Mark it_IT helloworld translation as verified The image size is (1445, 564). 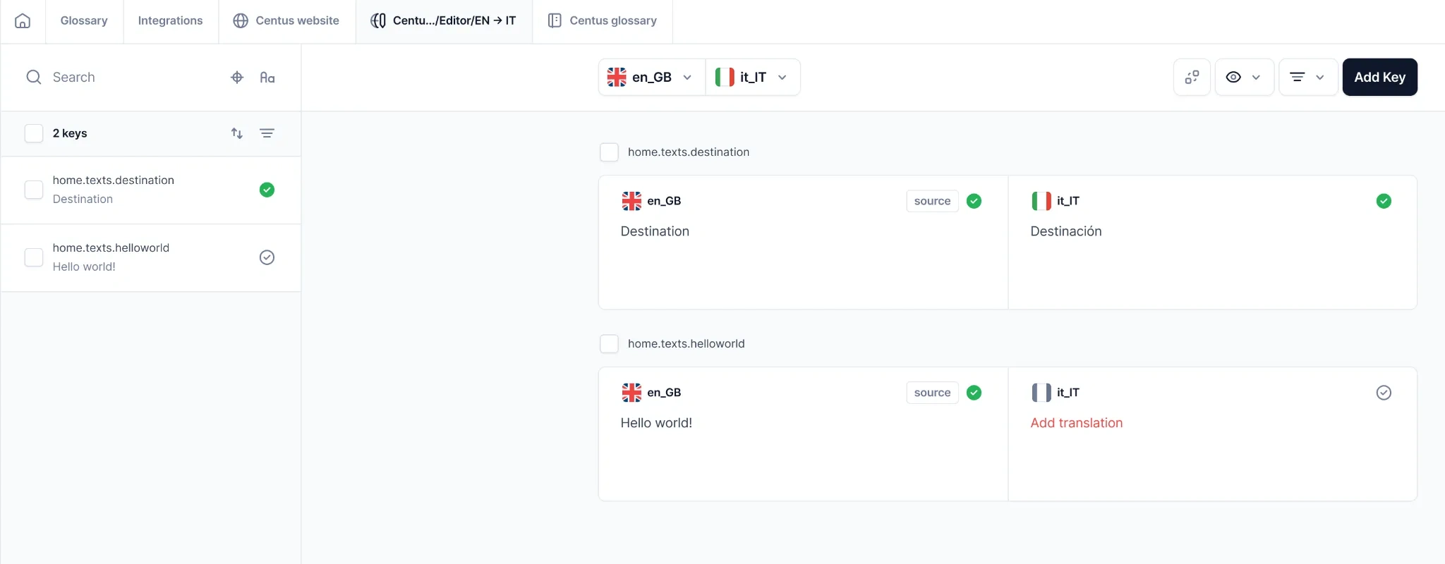coord(1384,393)
